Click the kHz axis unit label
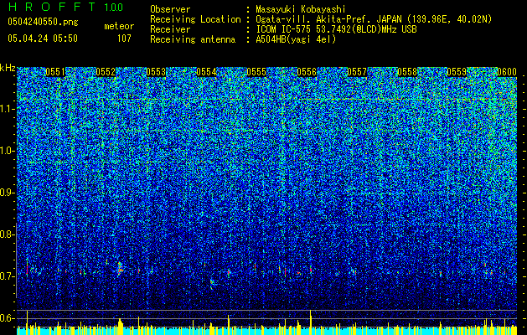 8,68
